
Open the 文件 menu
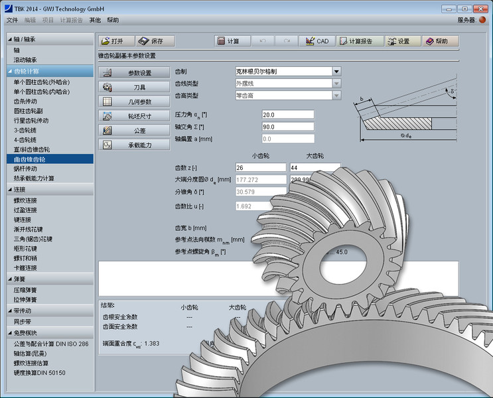tap(12, 21)
